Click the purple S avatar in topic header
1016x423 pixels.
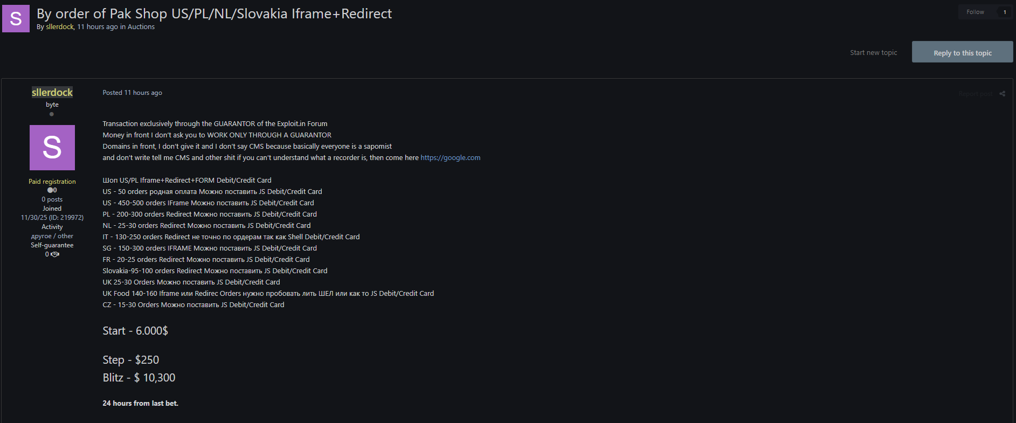tap(16, 19)
